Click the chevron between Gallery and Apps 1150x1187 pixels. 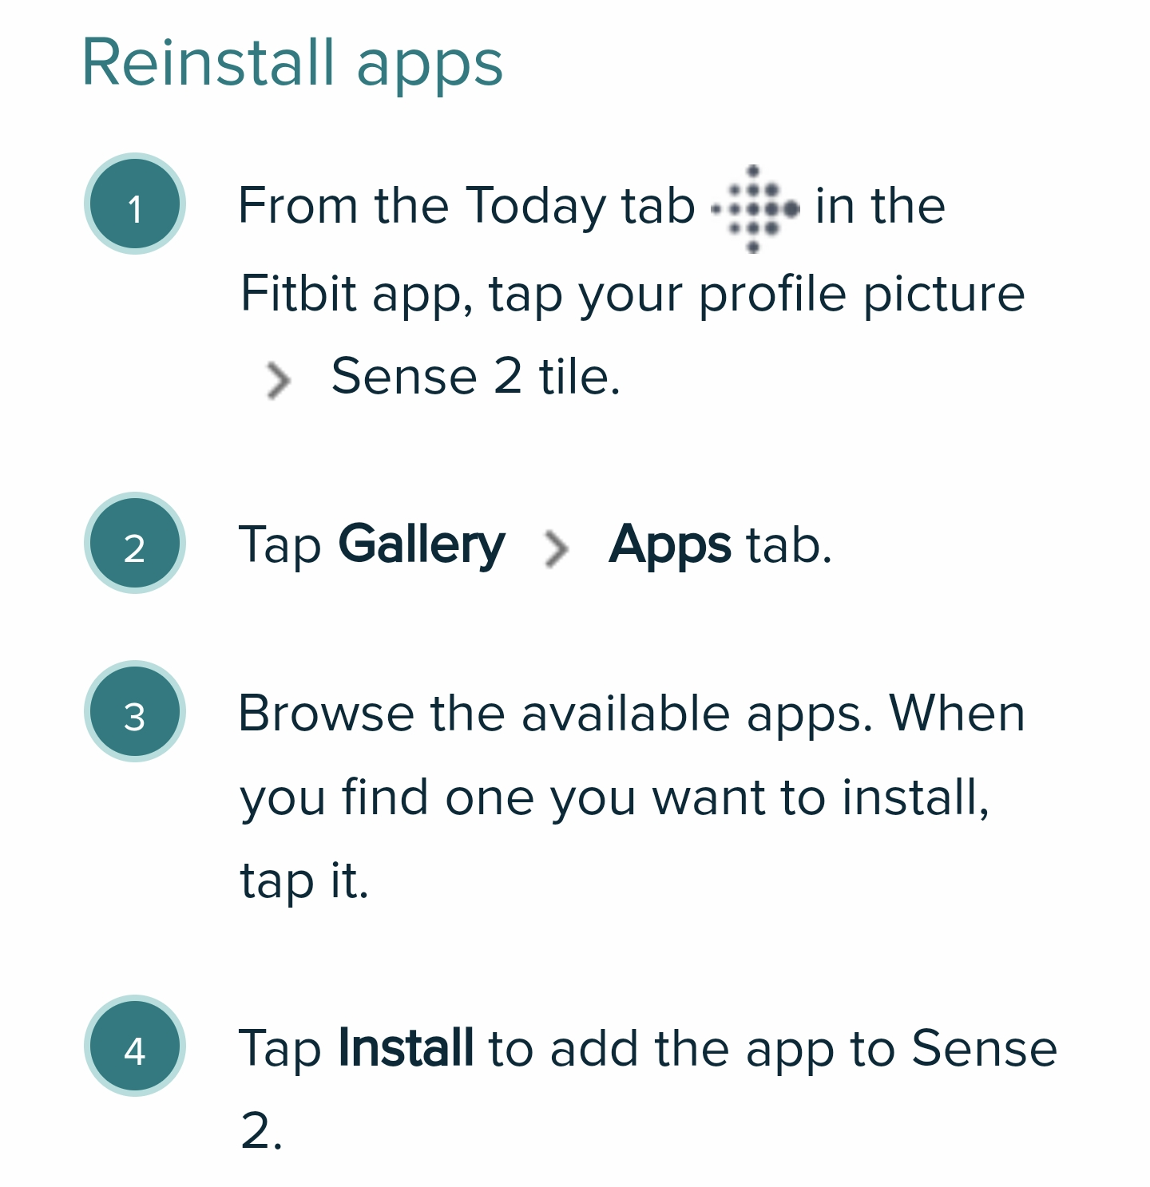pyautogui.click(x=556, y=549)
